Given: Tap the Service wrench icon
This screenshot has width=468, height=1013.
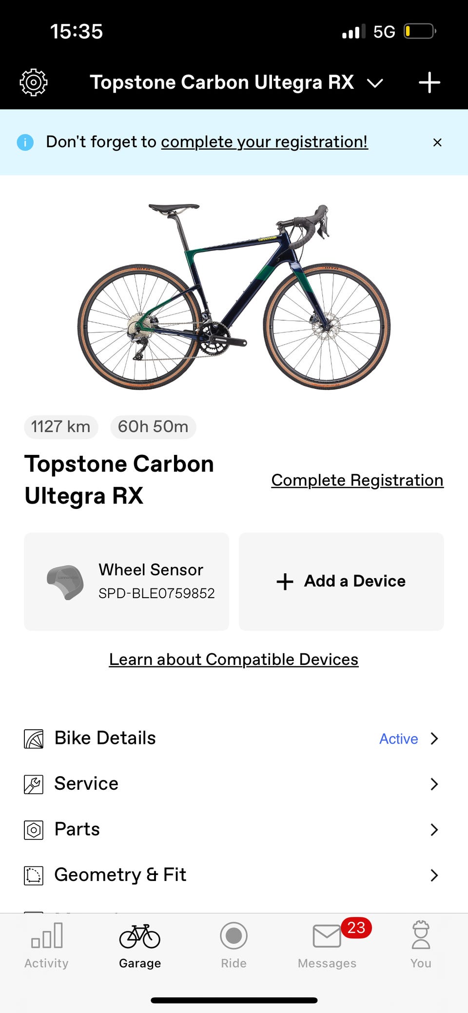Looking at the screenshot, I should 34,784.
